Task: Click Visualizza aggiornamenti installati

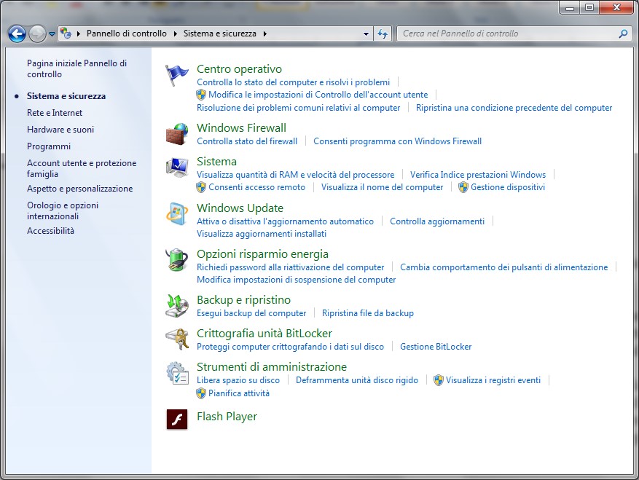Action: 262,234
